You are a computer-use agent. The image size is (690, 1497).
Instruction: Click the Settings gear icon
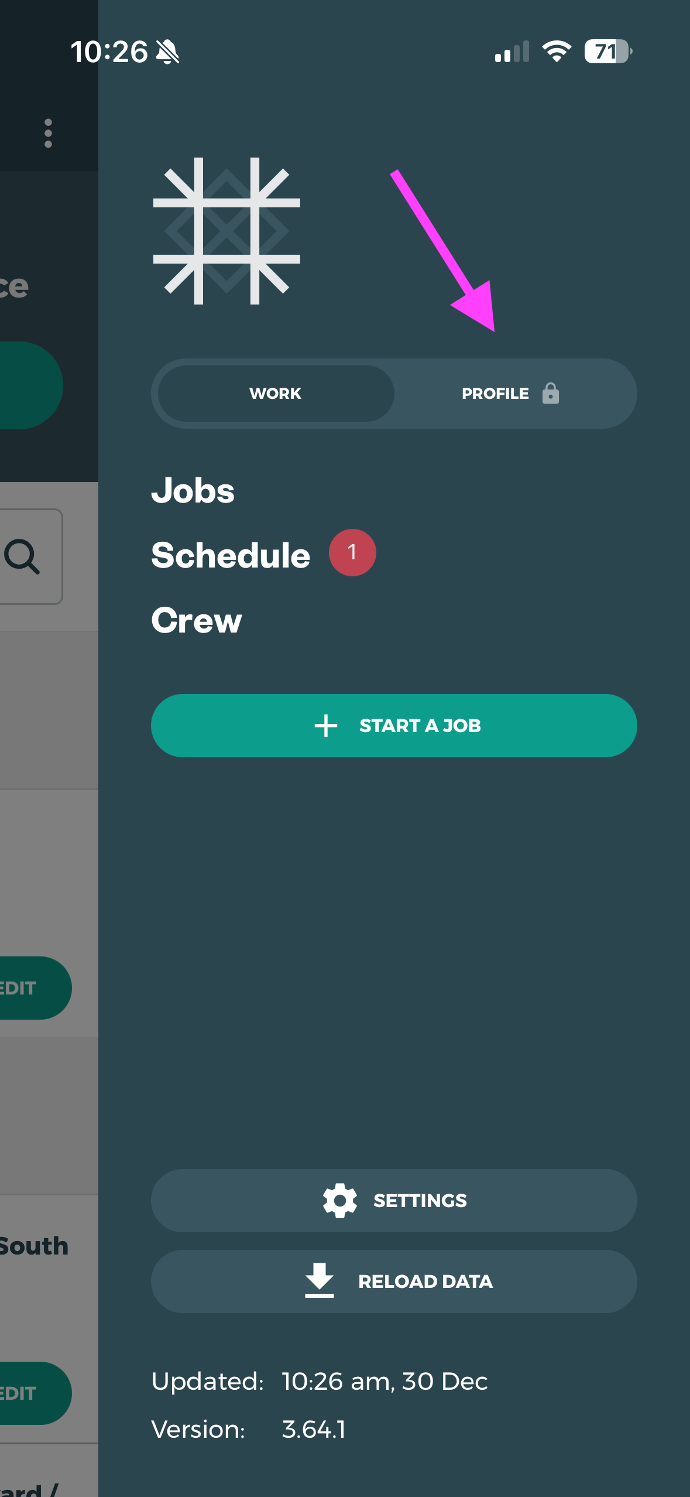pos(340,1200)
